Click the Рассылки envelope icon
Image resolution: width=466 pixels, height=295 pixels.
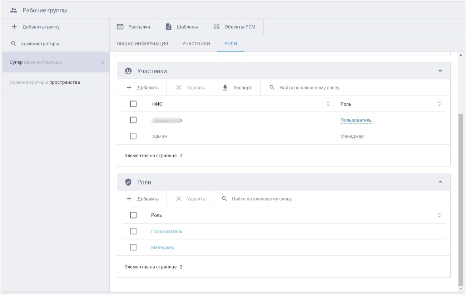(120, 27)
